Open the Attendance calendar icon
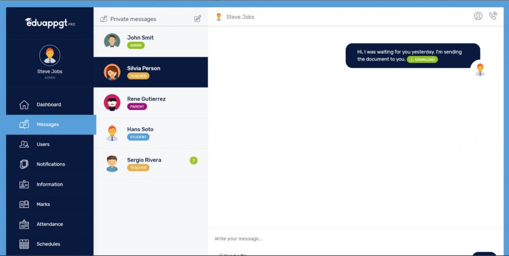Image resolution: width=509 pixels, height=256 pixels. pos(24,224)
